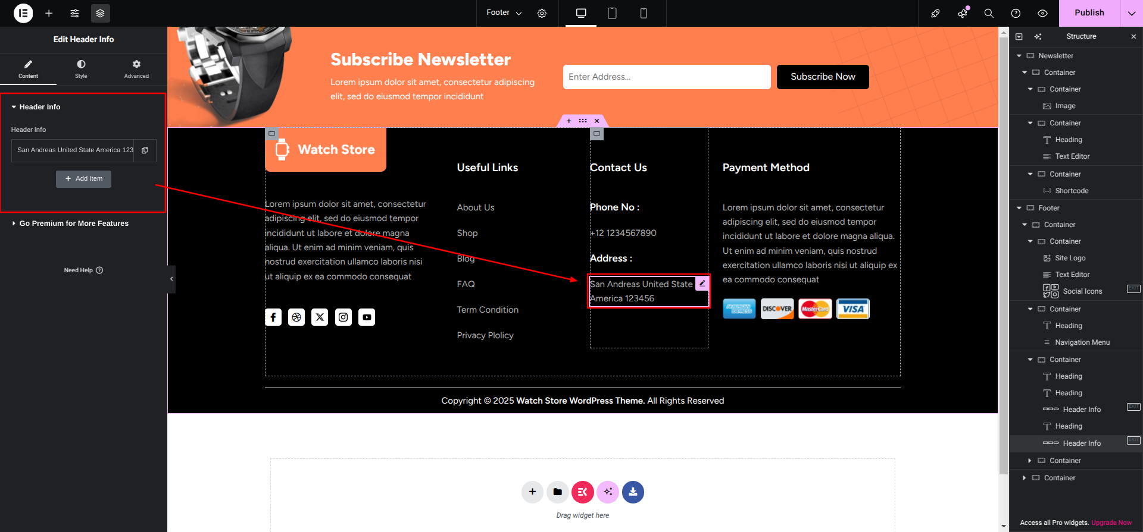Switch to mobile responsive view
This screenshot has width=1143, height=532.
(644, 13)
